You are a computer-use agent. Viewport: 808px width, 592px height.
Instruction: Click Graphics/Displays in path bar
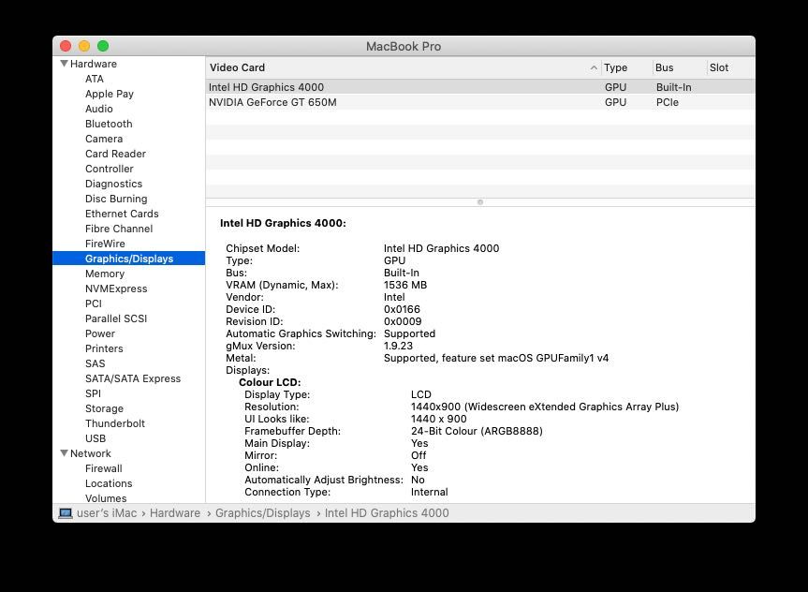[x=263, y=513]
